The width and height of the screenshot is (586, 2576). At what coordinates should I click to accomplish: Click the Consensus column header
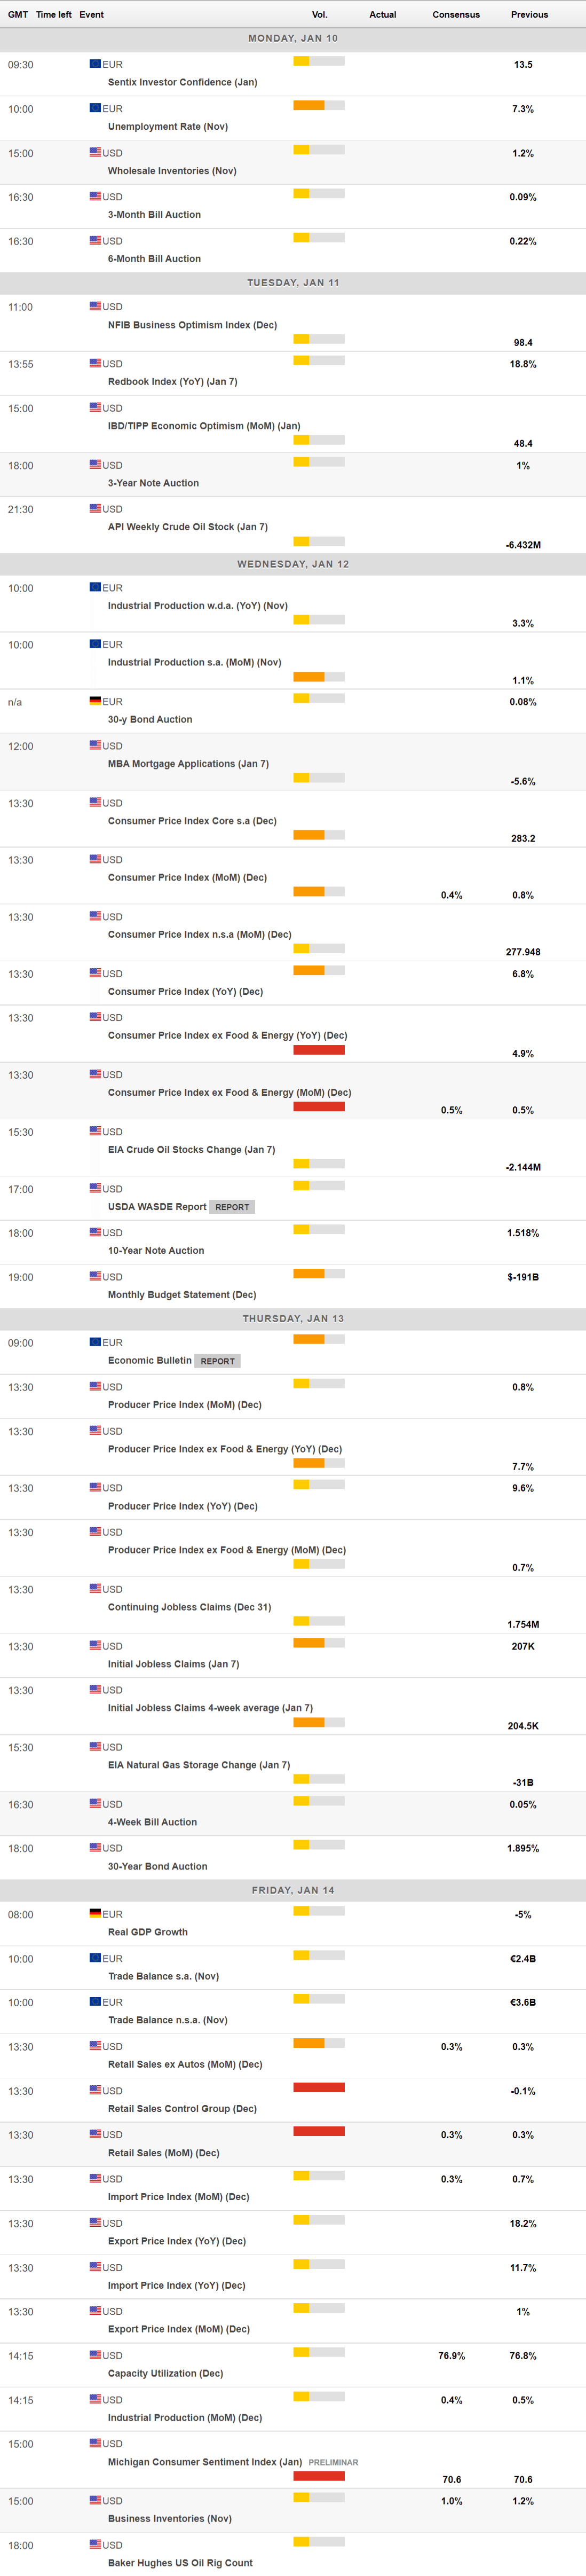(x=456, y=15)
